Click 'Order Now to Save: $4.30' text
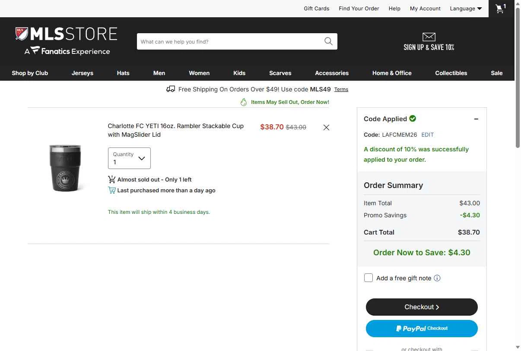 tap(422, 253)
